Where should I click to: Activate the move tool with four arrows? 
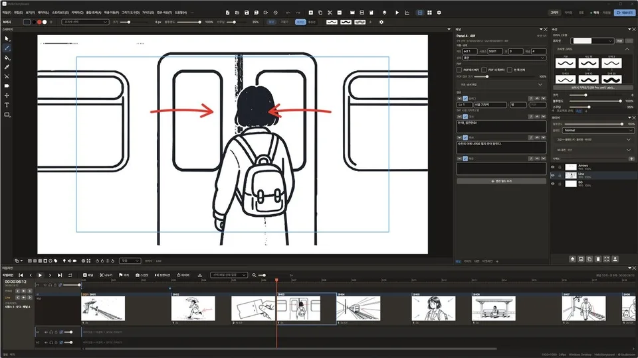[x=7, y=95]
